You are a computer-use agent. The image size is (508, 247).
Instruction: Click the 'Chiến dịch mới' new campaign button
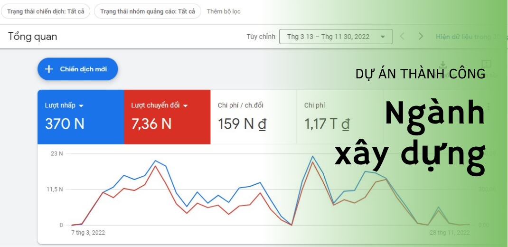coord(78,69)
